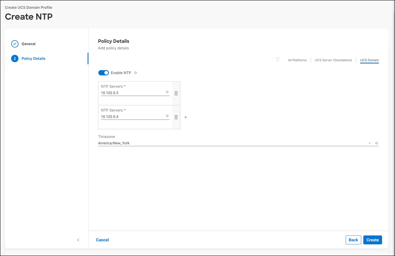Delete the 10.102.0.4 NTP server entry
The height and width of the screenshot is (256, 395).
coord(176,117)
